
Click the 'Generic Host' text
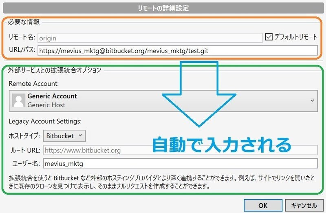(46, 105)
